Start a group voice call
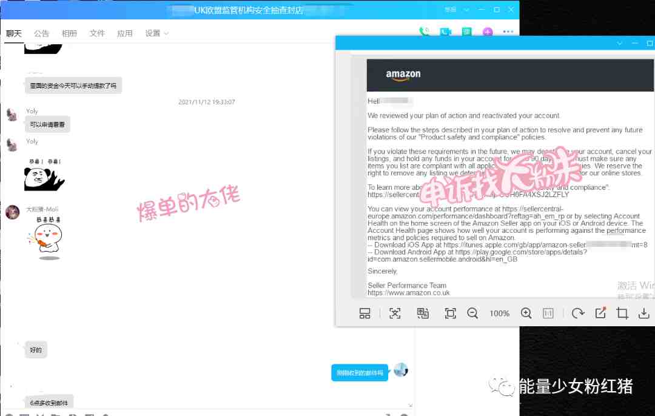Screen dimensions: 655x416 (x=425, y=32)
